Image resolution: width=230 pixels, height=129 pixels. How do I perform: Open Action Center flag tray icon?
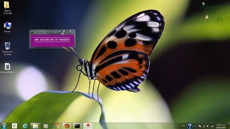[x=200, y=126]
